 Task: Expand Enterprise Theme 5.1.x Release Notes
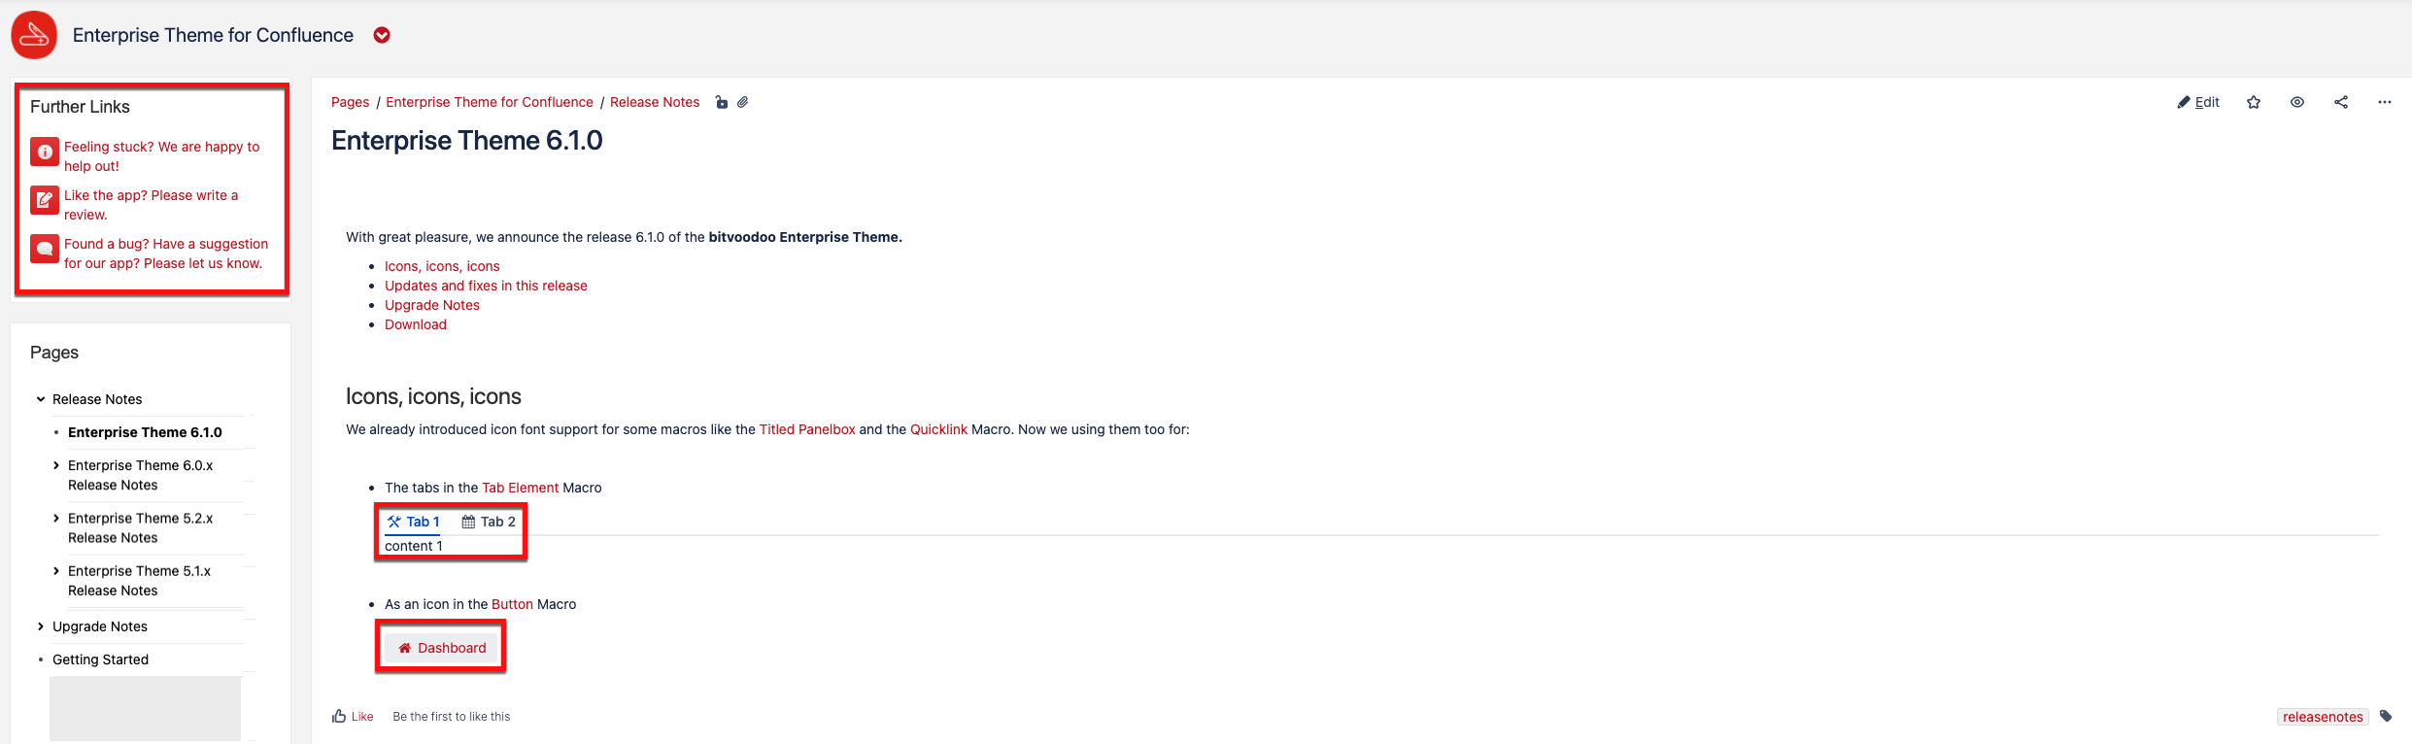click(x=56, y=571)
